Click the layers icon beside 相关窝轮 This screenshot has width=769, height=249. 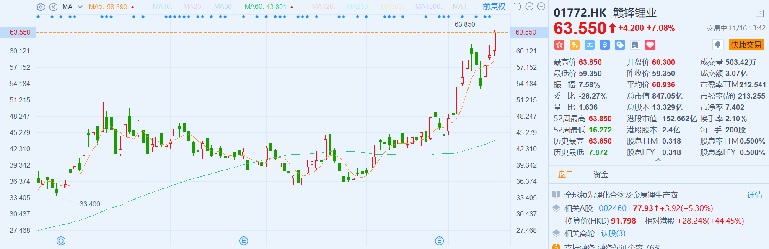(556, 233)
